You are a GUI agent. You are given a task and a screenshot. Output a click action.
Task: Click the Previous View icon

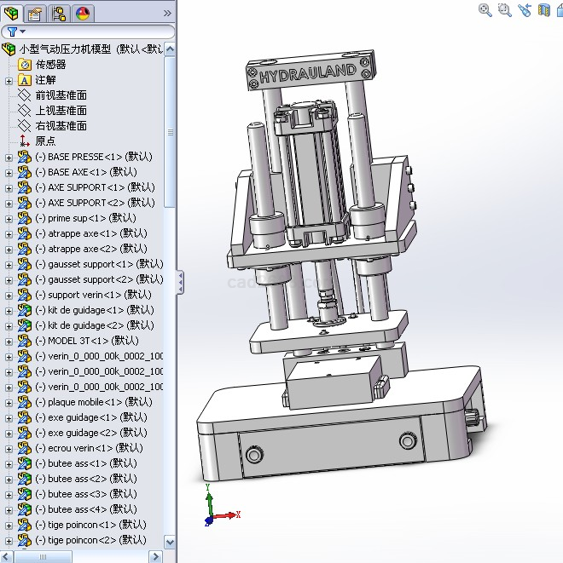point(525,10)
